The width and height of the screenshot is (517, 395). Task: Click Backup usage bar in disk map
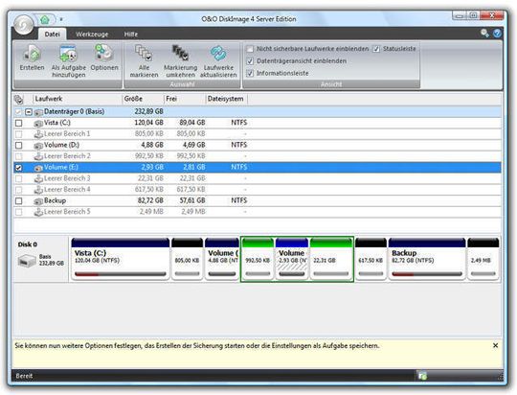[x=427, y=274]
